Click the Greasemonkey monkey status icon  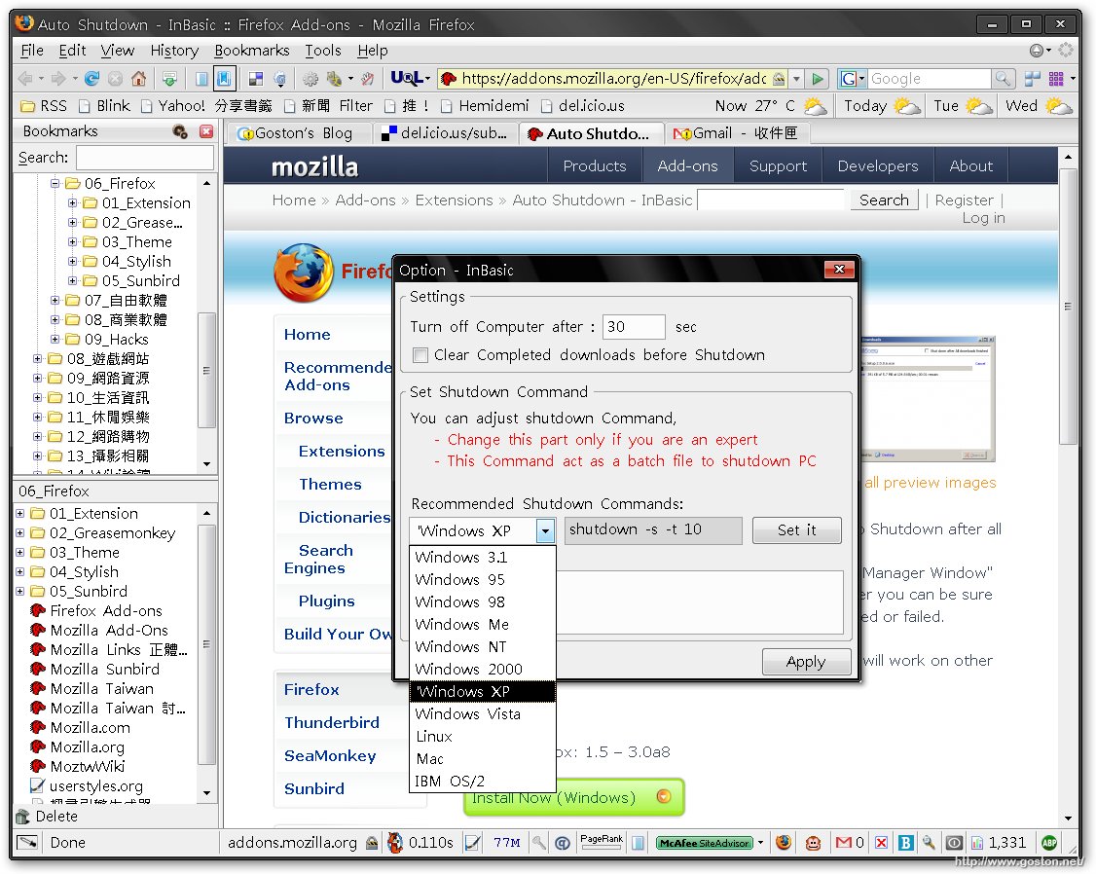tap(813, 843)
